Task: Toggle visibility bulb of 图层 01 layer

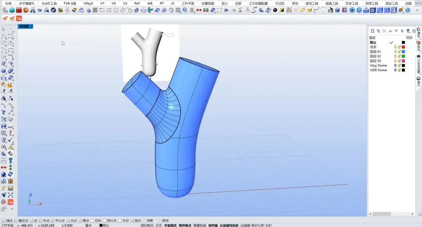Action: (x=395, y=51)
